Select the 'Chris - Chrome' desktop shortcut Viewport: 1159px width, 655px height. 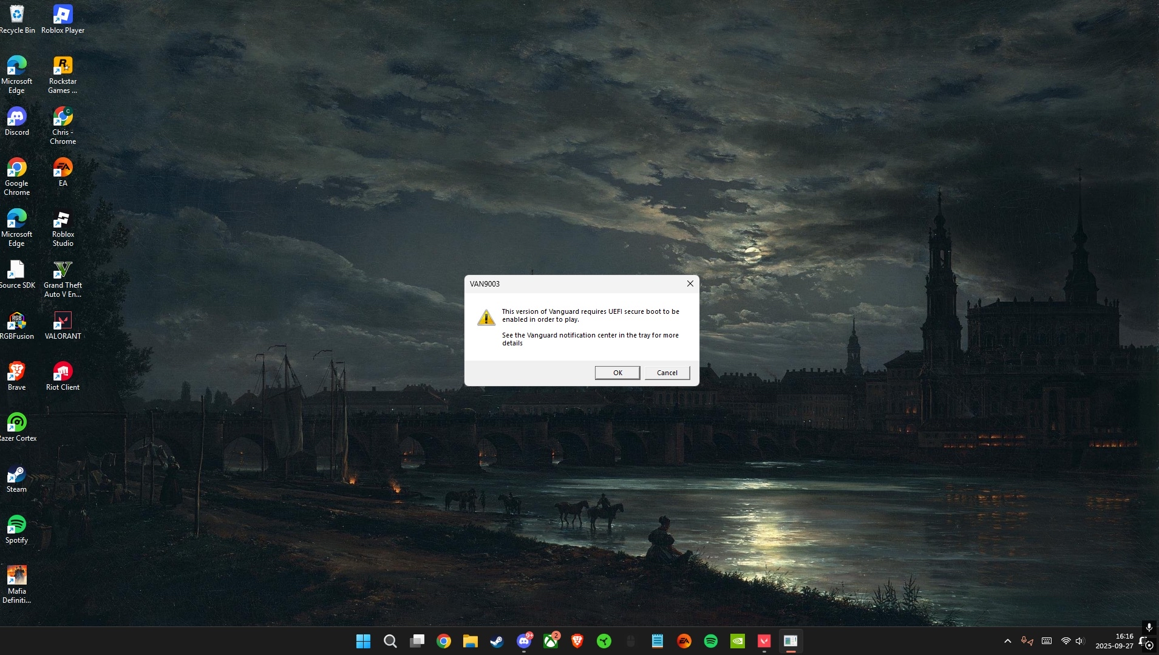[63, 126]
